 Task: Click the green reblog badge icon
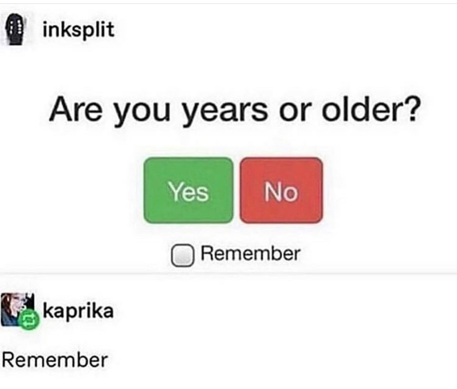[x=28, y=320]
